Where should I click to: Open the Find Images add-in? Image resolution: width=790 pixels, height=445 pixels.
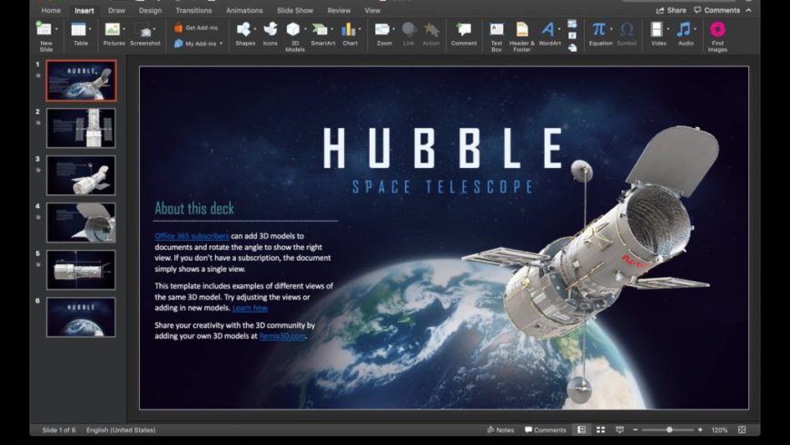[x=717, y=37]
